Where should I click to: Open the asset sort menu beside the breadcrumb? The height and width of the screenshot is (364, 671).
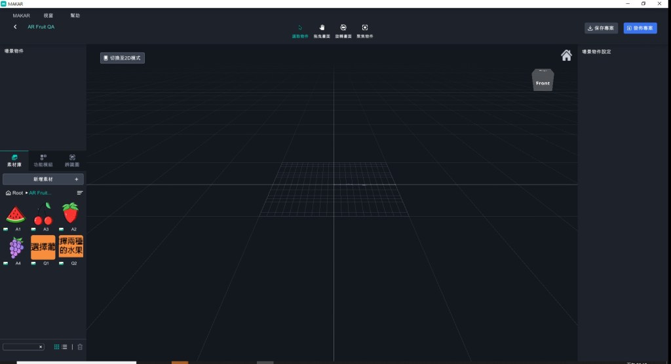pyautogui.click(x=80, y=193)
